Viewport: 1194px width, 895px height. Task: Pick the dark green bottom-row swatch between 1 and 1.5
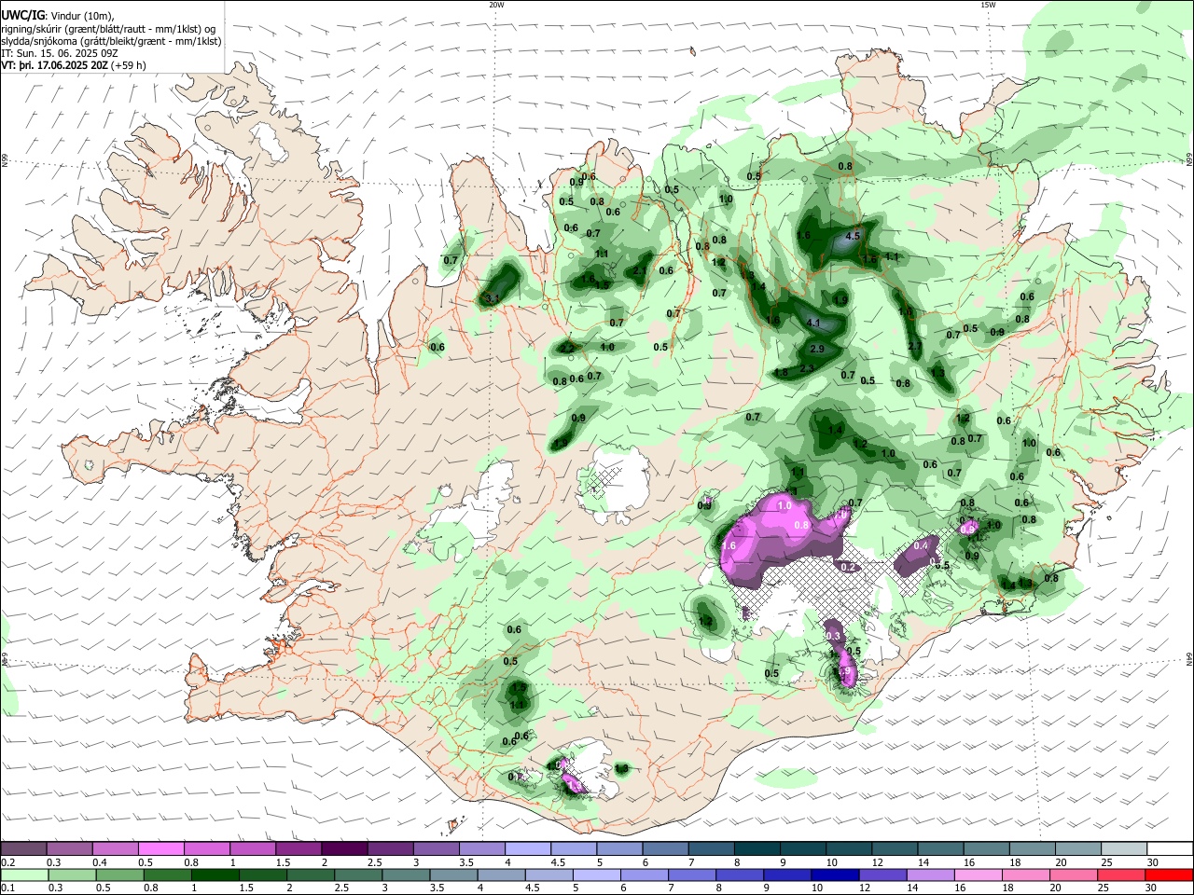tap(215, 874)
